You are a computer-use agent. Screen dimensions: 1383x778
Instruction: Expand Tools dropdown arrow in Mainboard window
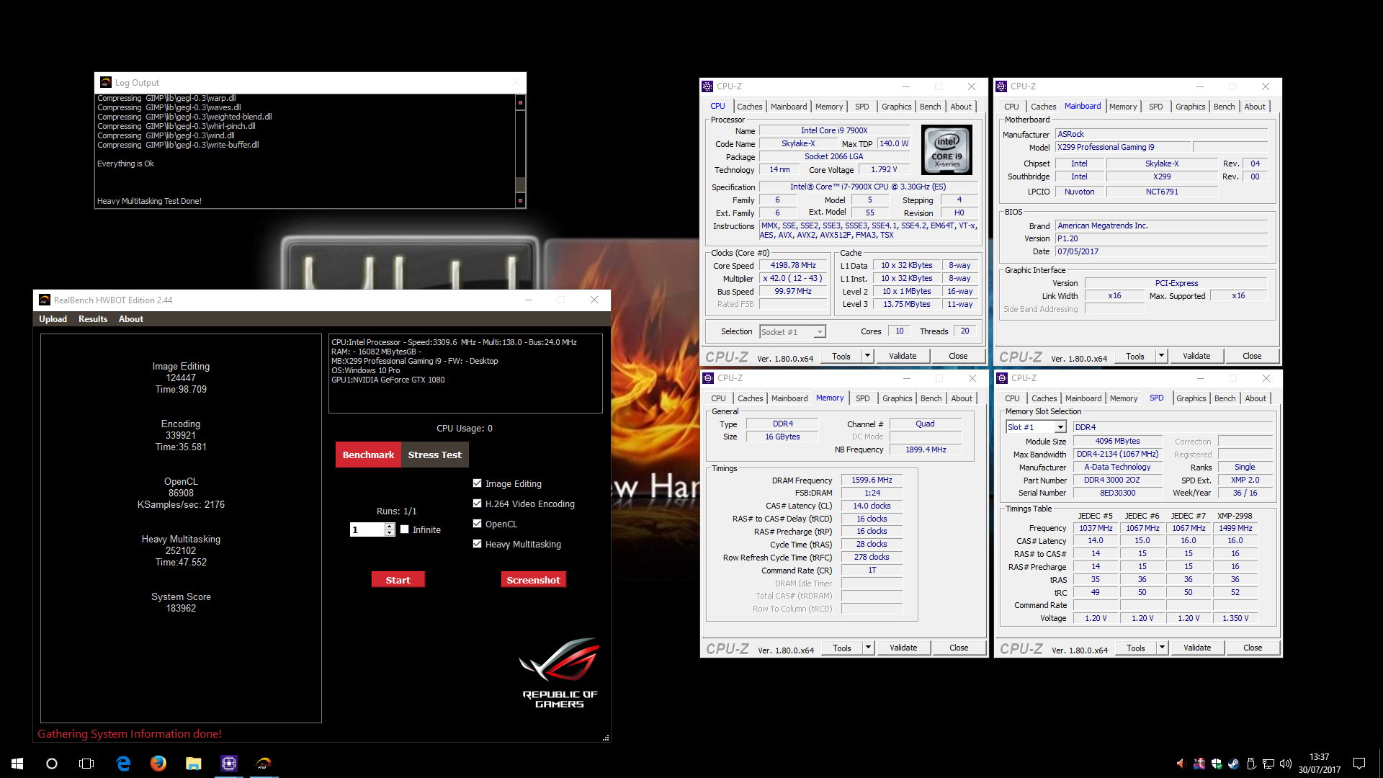click(1161, 356)
